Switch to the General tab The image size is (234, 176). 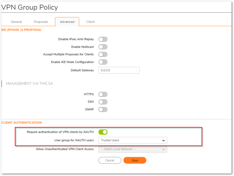[16, 22]
